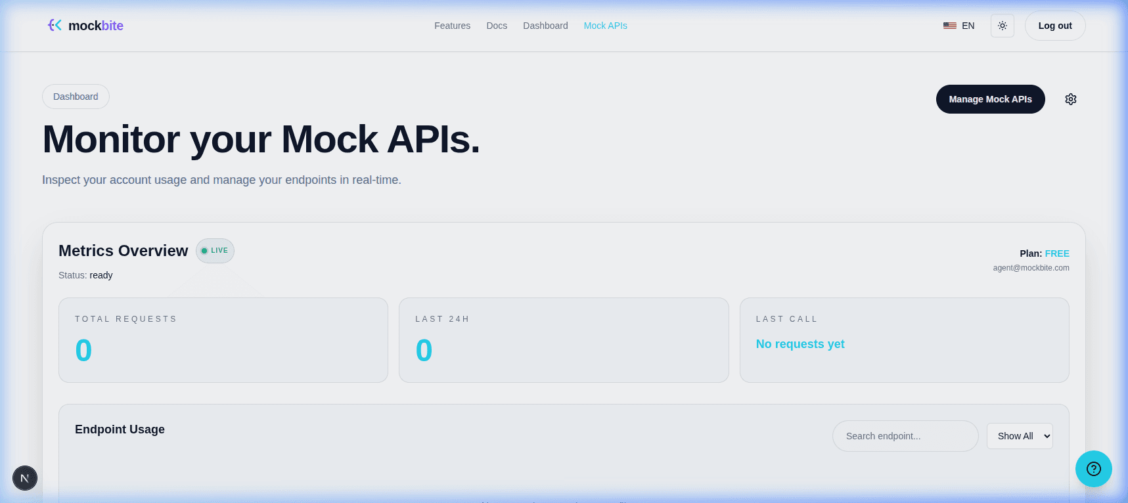Open the EN language selector
Screen dimensions: 1128x503
(959, 26)
